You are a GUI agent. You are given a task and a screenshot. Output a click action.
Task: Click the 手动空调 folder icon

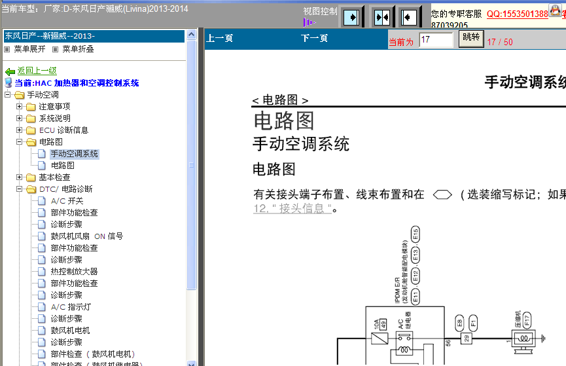tap(20, 95)
